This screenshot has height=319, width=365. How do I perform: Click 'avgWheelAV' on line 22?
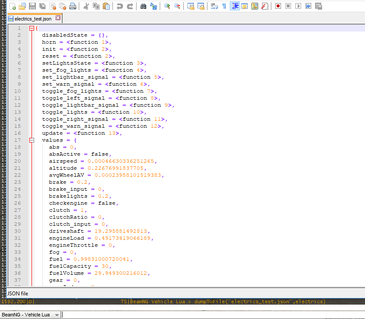point(67,175)
